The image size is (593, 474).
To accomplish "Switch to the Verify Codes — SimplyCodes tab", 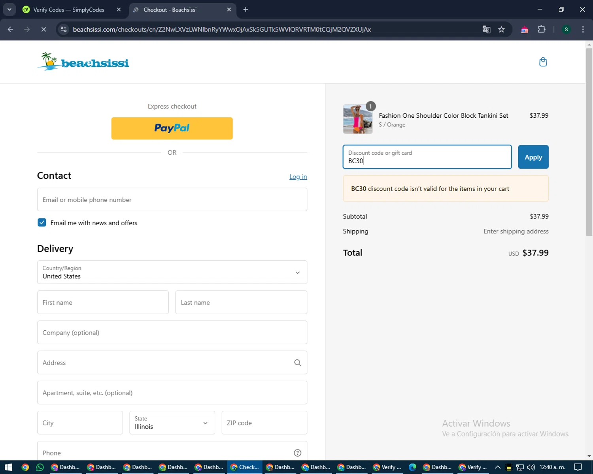I will coord(69,9).
